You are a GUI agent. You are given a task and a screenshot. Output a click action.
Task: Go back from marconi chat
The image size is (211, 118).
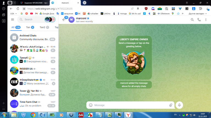click(64, 20)
